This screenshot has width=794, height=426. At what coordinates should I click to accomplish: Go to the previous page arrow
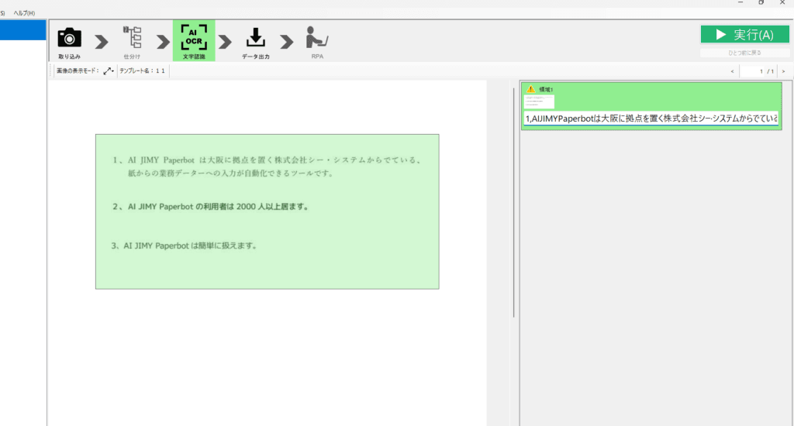[732, 71]
